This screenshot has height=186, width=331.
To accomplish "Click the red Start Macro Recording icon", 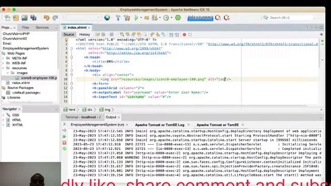I will 184,35.
